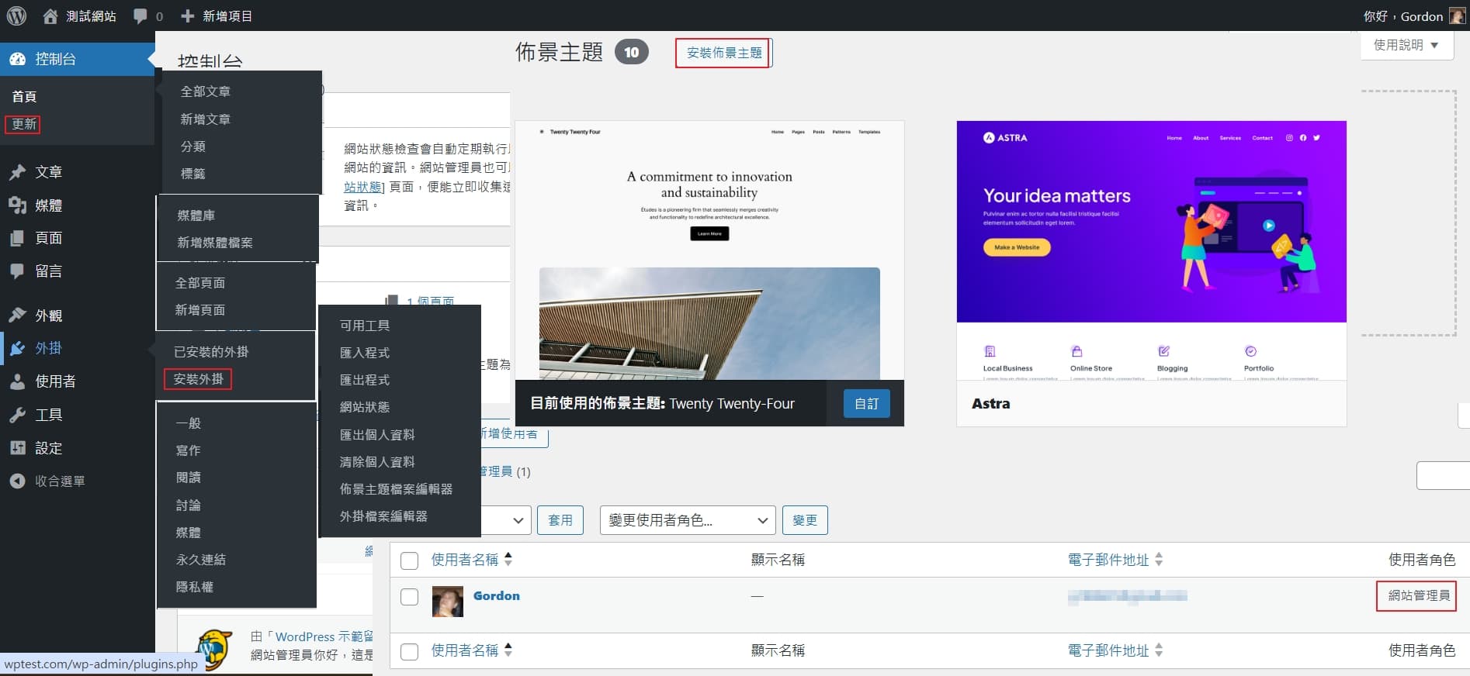Open the bulk actions dropdown
The width and height of the screenshot is (1470, 676).
[x=506, y=520]
